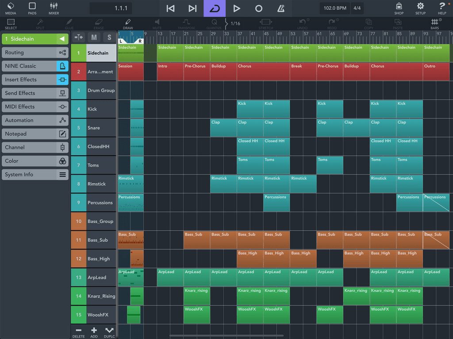This screenshot has width=453, height=339.
Task: Click the horizontal arrangement scrollbar
Action: [x=226, y=335]
